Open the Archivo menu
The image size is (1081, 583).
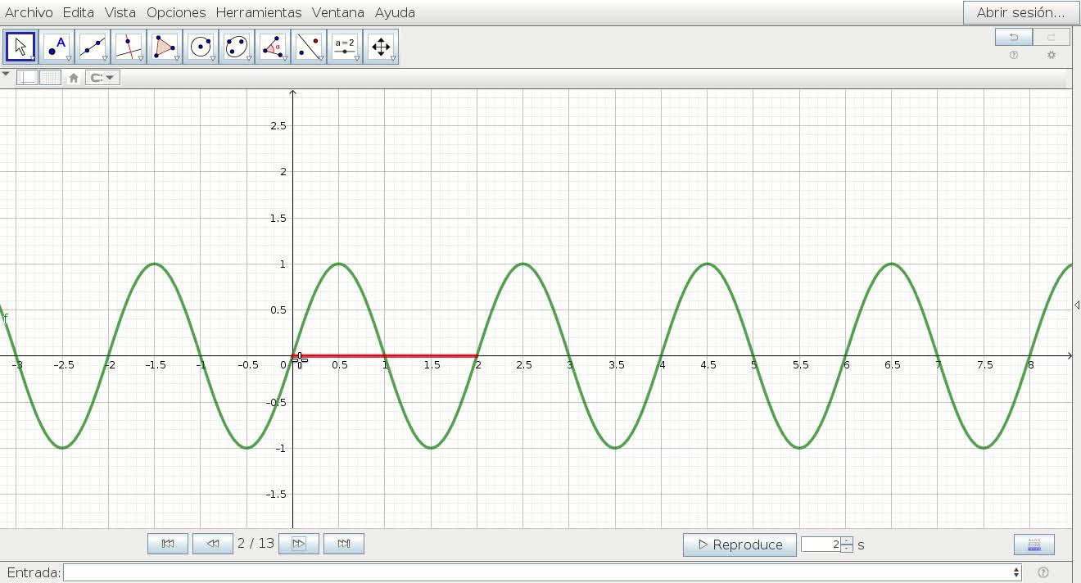[29, 12]
